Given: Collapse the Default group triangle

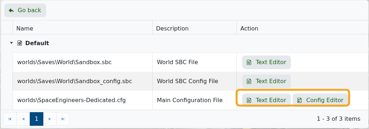Looking at the screenshot, I should [11, 43].
